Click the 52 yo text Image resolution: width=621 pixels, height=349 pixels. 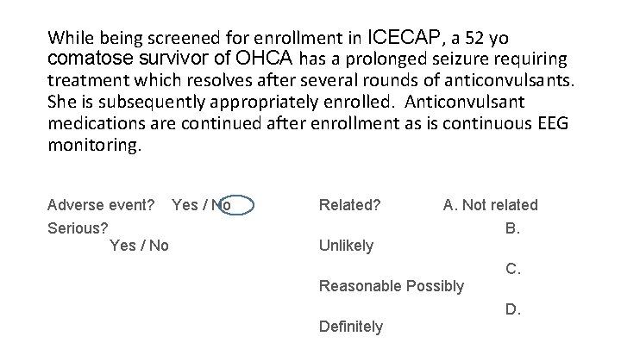click(x=486, y=39)
